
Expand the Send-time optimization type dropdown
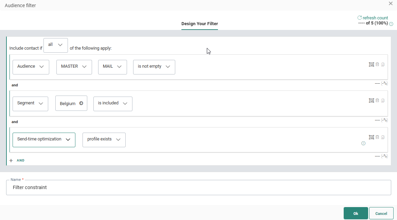(44, 140)
